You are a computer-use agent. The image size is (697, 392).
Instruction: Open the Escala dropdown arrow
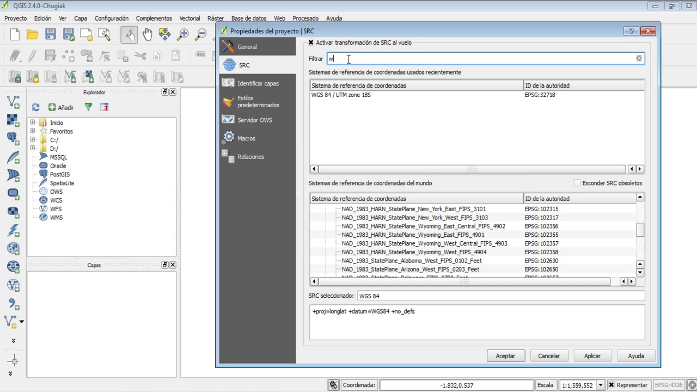pos(600,385)
